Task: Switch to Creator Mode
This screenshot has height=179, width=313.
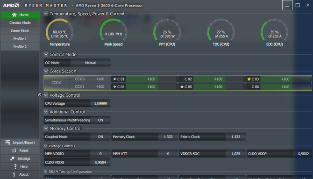Action: [20, 23]
